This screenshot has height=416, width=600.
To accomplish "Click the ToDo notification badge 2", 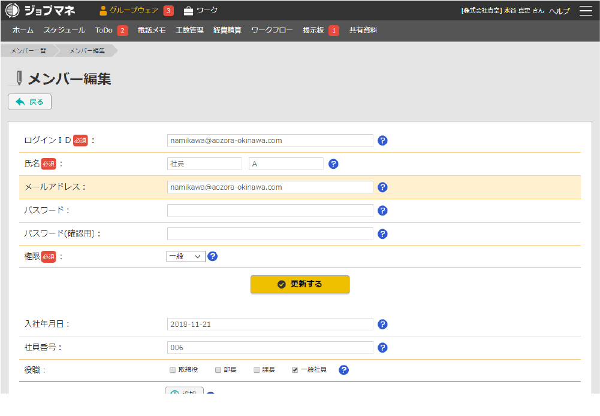I will (122, 31).
